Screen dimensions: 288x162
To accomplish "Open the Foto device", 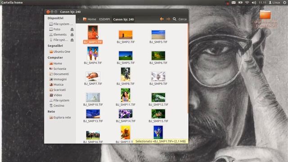I will point(55,29).
